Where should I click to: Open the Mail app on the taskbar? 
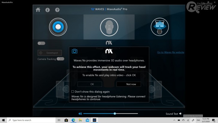click(x=87, y=120)
